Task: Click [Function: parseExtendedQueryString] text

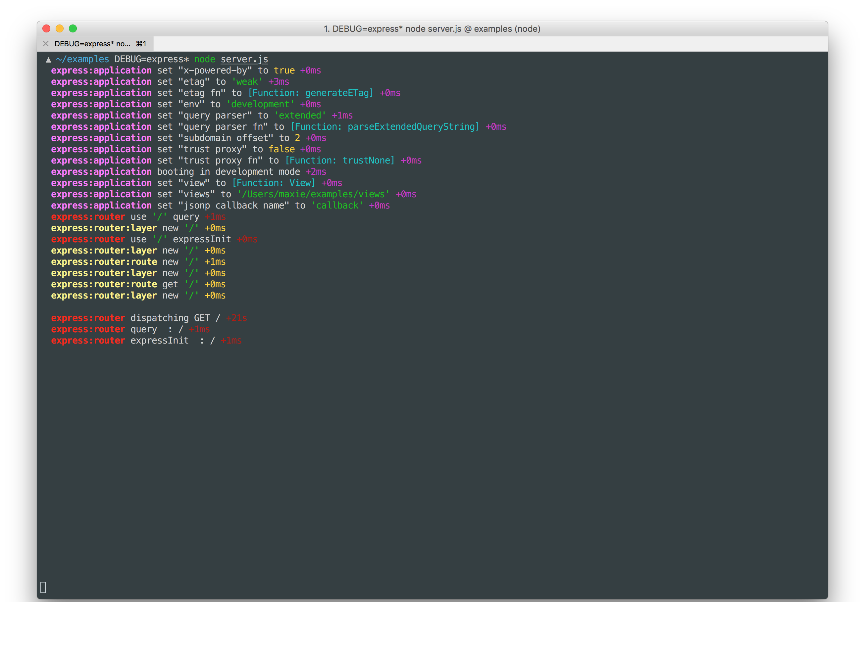Action: 385,127
